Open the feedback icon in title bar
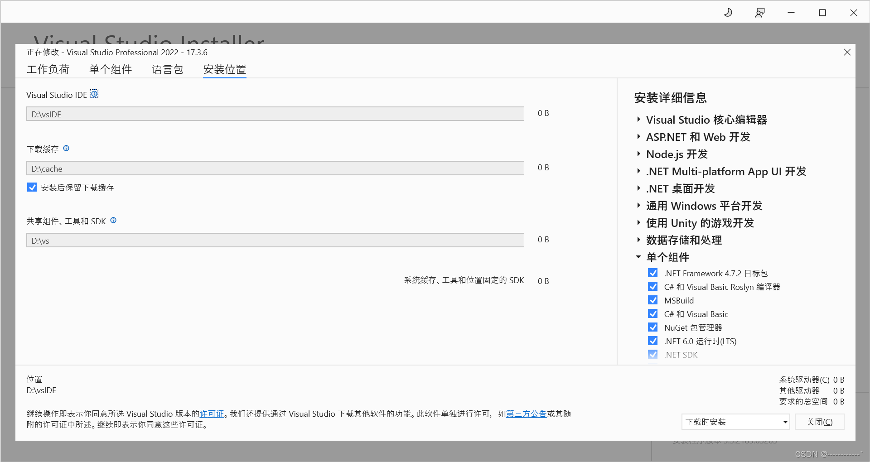Image resolution: width=870 pixels, height=462 pixels. (x=760, y=13)
